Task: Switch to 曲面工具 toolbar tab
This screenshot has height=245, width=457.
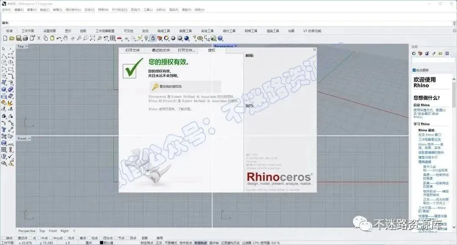Action: [185, 31]
